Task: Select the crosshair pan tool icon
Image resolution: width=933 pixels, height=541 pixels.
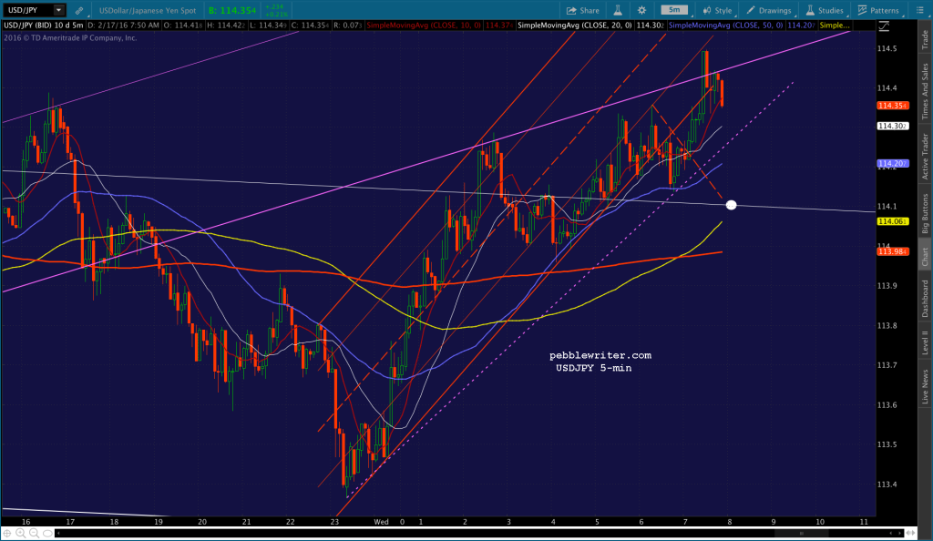Action: pos(7,534)
